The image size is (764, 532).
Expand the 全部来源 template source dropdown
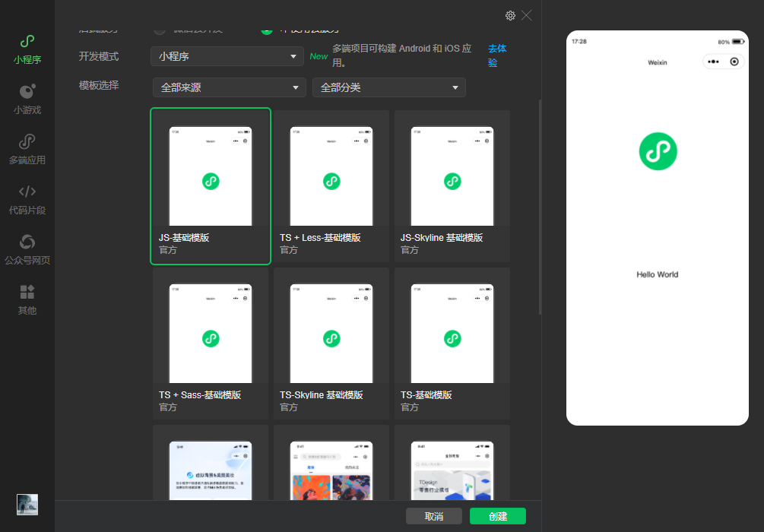tap(230, 87)
